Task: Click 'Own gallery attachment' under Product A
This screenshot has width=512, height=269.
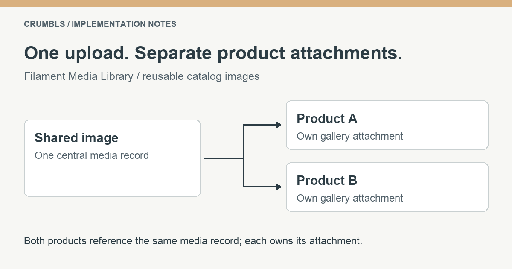Action: pyautogui.click(x=350, y=136)
